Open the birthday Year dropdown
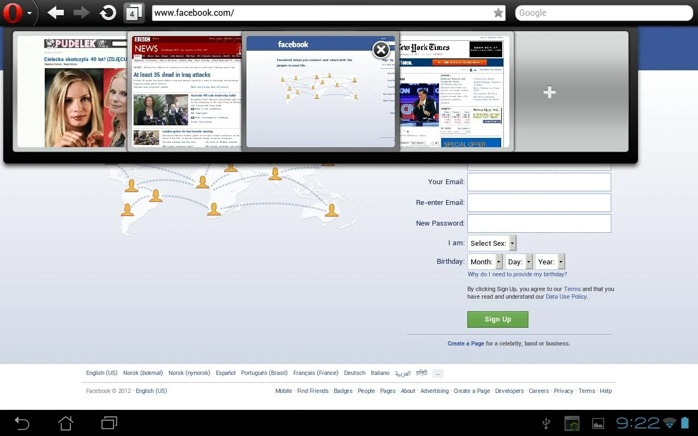The height and width of the screenshot is (436, 698). click(550, 262)
